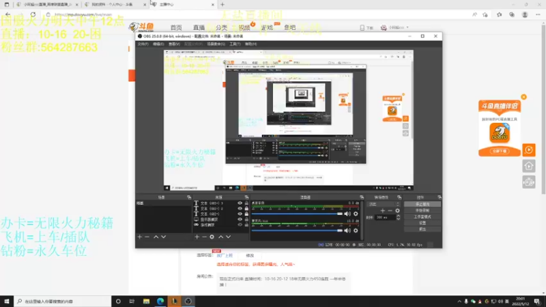Add a new source with the plus icon

click(197, 237)
